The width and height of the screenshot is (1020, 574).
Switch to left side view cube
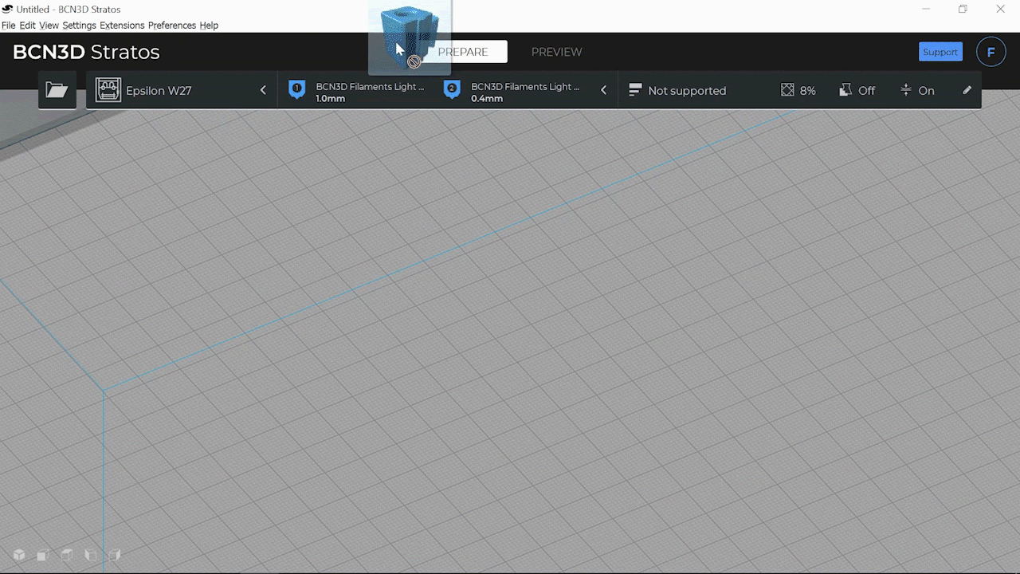pyautogui.click(x=91, y=555)
